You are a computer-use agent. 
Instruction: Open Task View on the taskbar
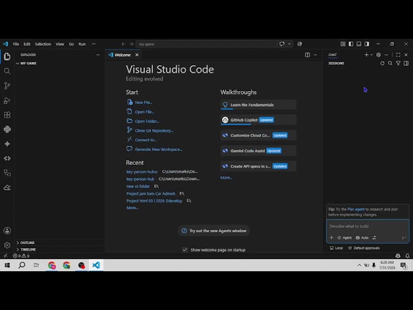(x=36, y=265)
